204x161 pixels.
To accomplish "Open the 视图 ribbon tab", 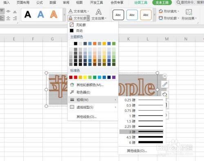I will (x=79, y=2).
